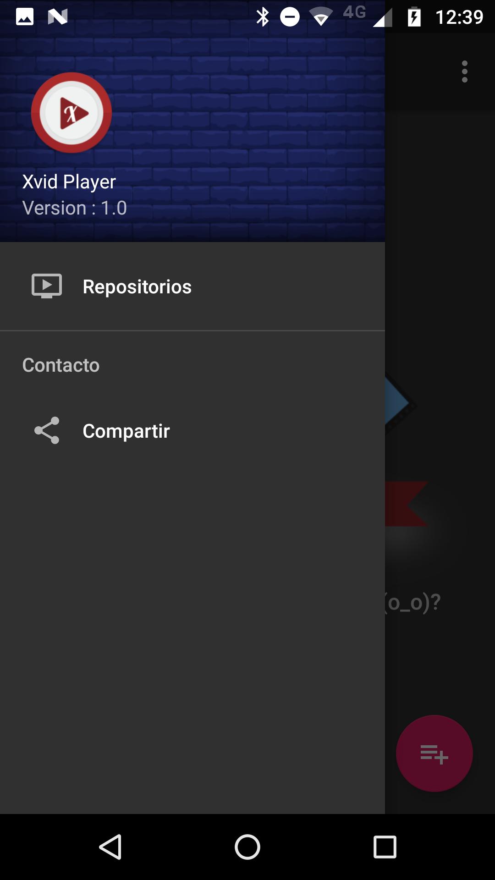Open recent apps square button
This screenshot has height=880, width=495.
(x=385, y=847)
